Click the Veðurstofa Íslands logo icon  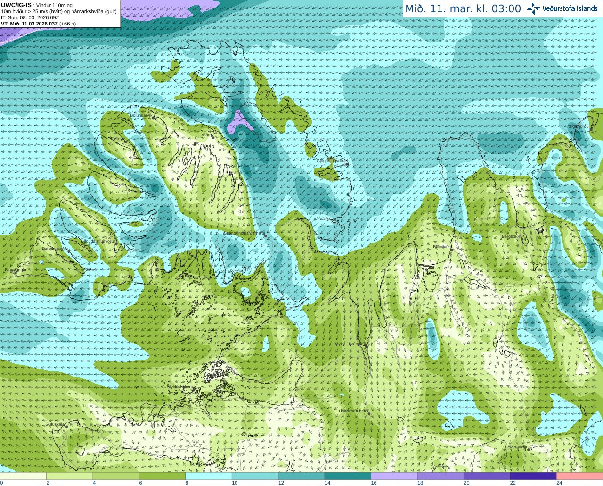click(x=533, y=8)
